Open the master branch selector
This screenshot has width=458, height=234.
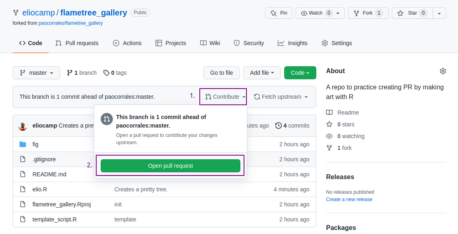[36, 73]
